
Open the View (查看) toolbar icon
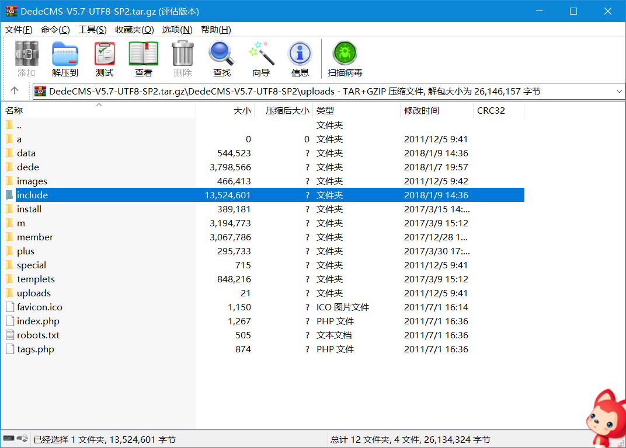(144, 54)
